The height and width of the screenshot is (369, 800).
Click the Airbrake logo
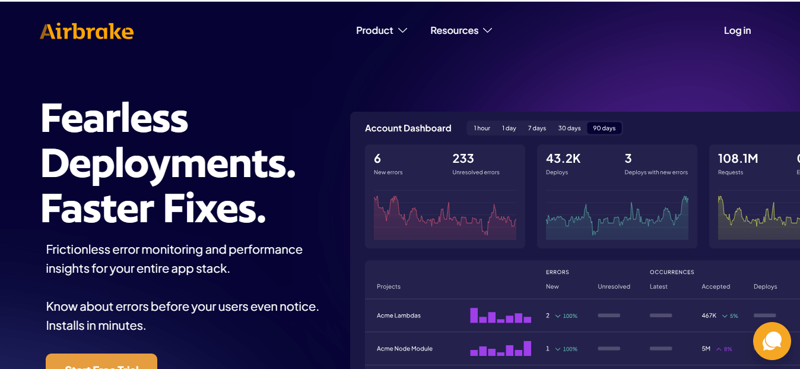point(87,31)
